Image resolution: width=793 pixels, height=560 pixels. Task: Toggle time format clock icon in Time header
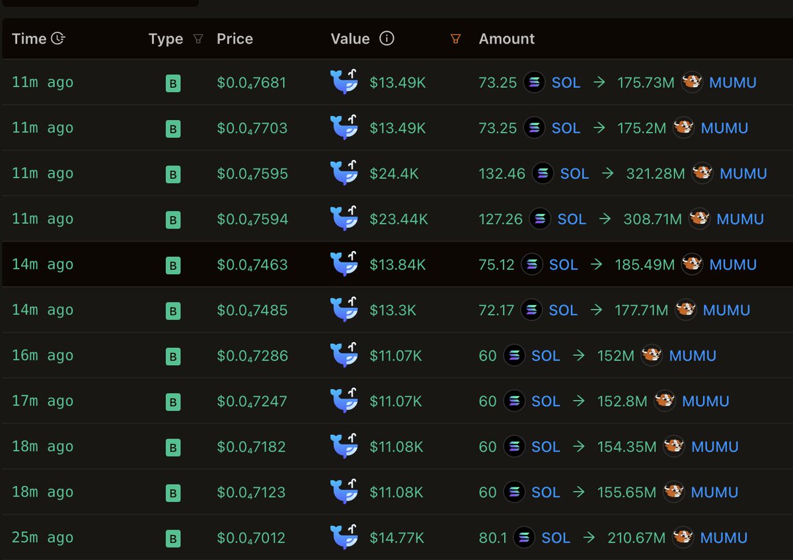pos(58,38)
